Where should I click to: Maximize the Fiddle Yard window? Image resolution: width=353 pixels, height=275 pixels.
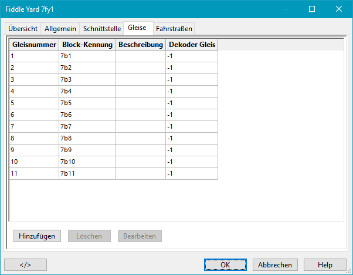click(x=312, y=9)
